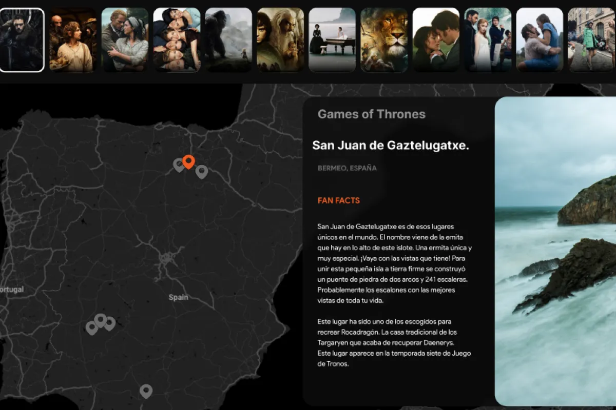Open thumbnail of couple hugging on beach
The image size is (616, 410).
coord(540,40)
